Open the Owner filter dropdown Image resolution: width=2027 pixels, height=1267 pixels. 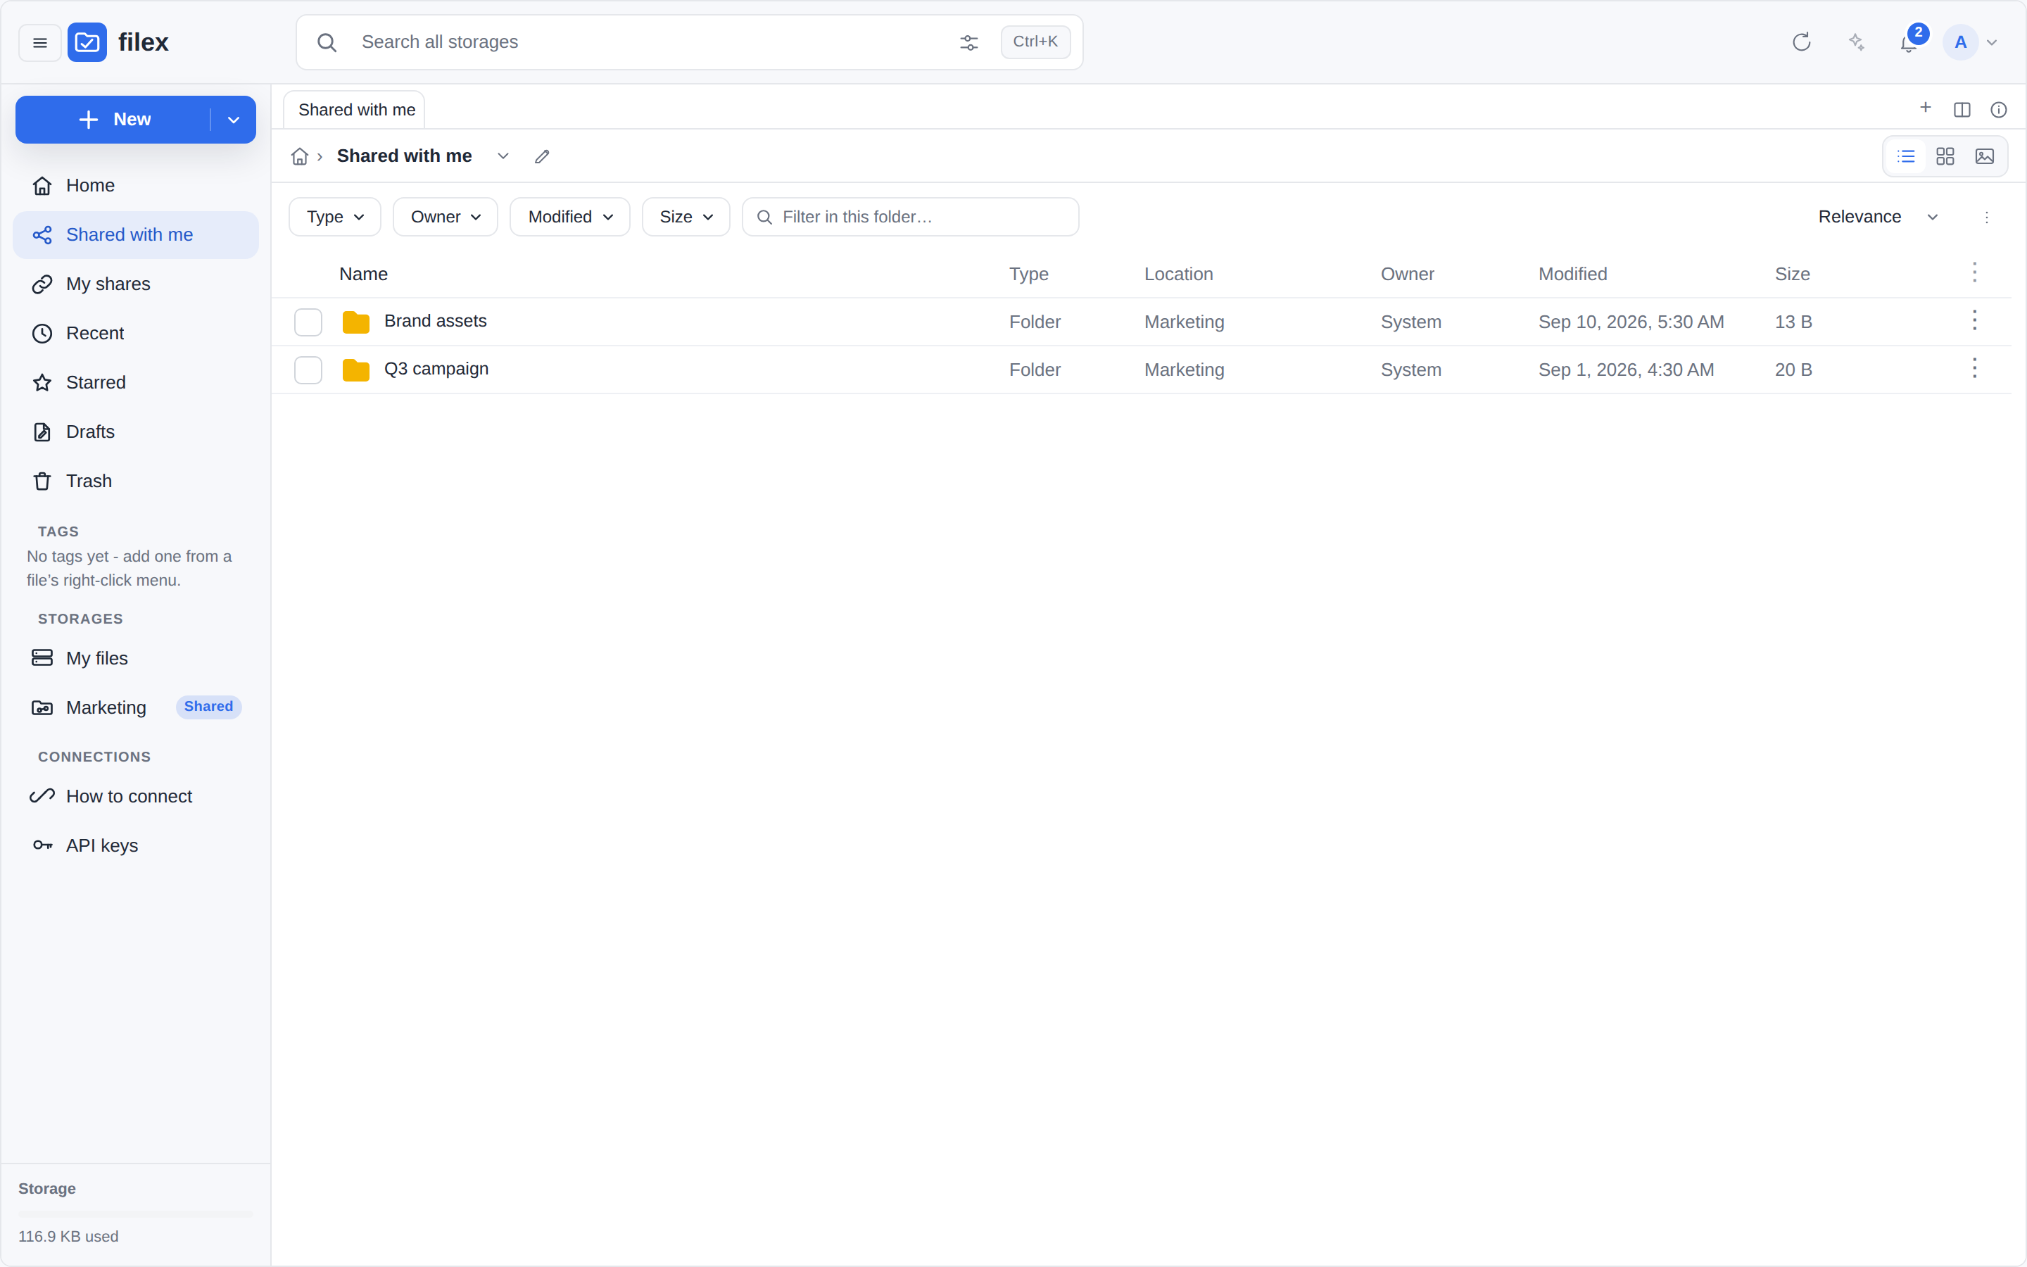446,217
